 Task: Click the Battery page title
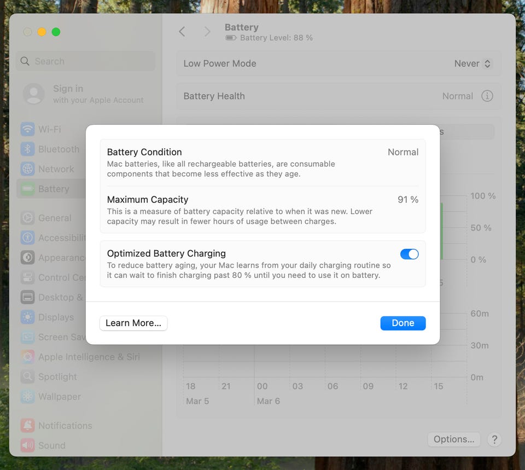coord(241,27)
